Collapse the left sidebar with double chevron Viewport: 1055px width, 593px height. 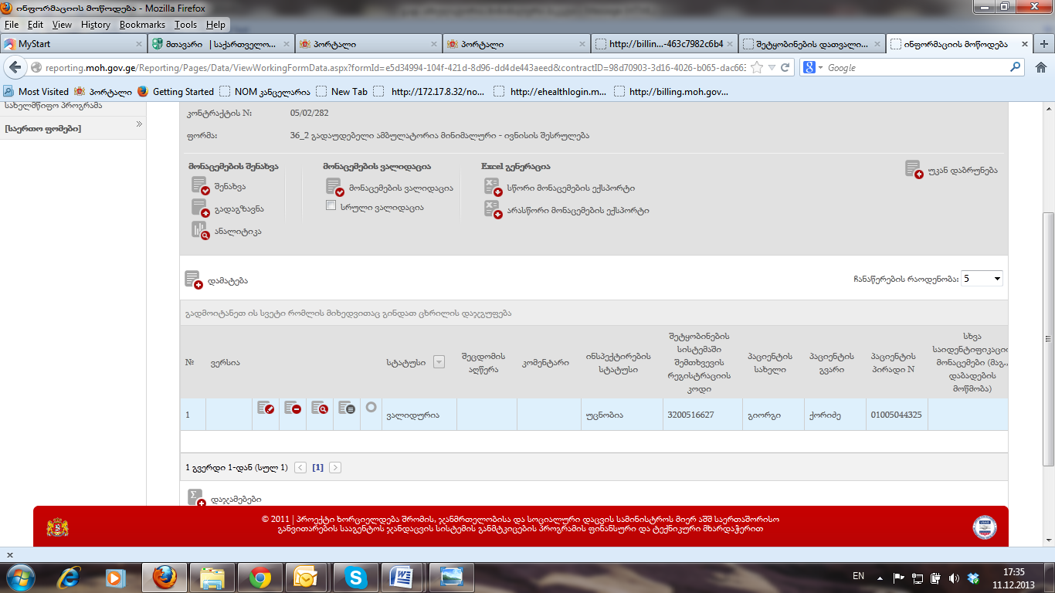139,124
